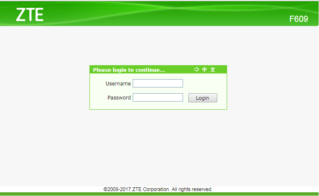The height and width of the screenshot is (196, 319).
Task: Click the ZTE logo in header
Action: pyautogui.click(x=30, y=15)
